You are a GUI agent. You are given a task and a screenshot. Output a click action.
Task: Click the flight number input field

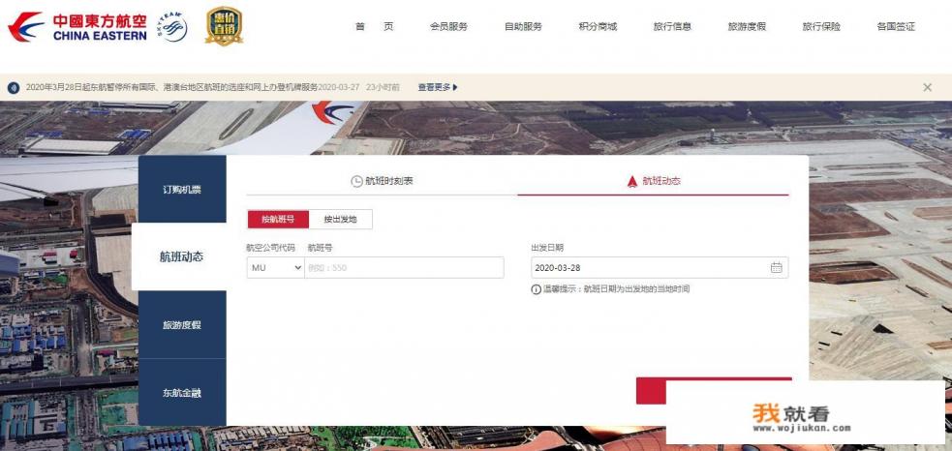point(405,268)
